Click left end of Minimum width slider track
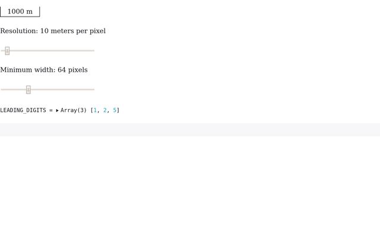Viewport: 380px width, 237px height. 2,89
